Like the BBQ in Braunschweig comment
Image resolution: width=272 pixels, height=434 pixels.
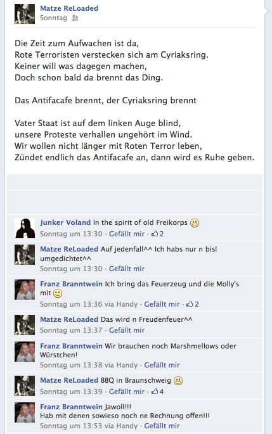[127, 392]
